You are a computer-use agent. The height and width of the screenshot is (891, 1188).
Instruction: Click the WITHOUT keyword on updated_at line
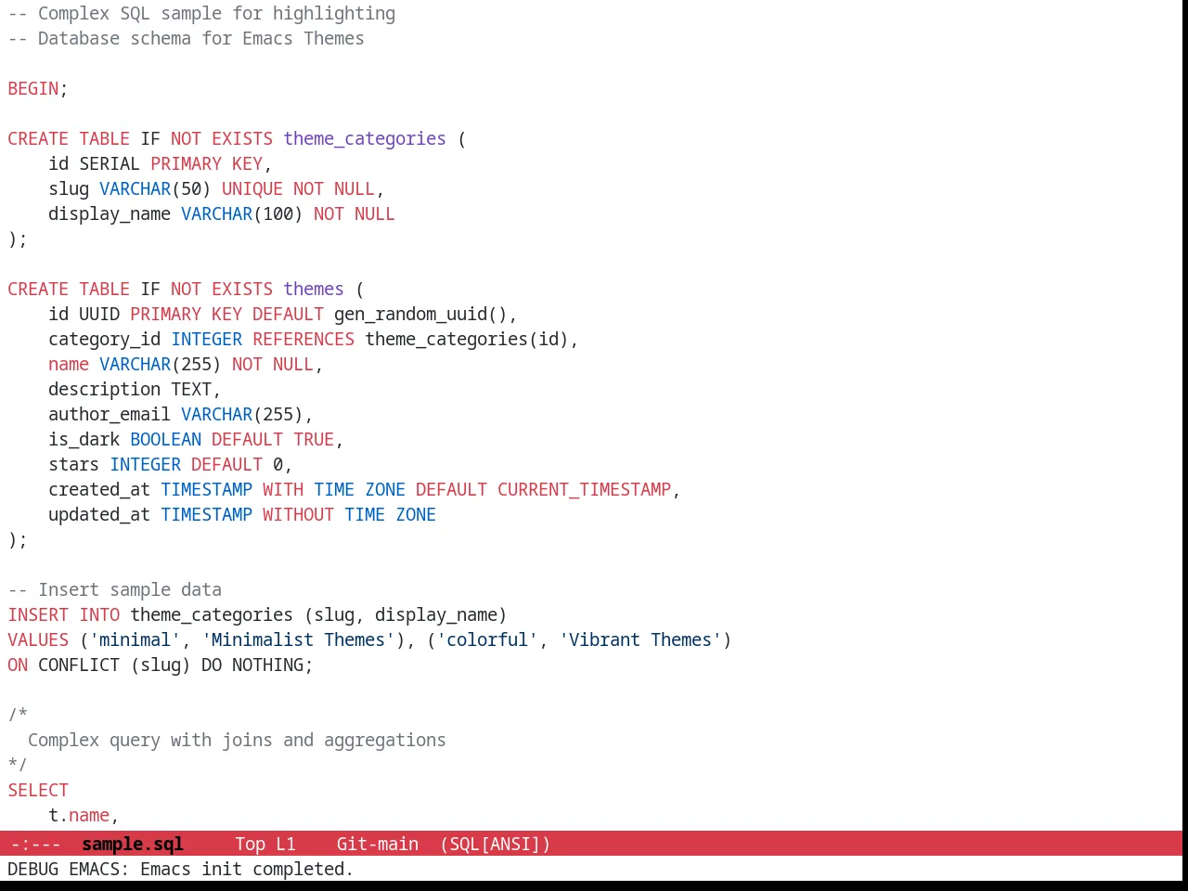(298, 514)
